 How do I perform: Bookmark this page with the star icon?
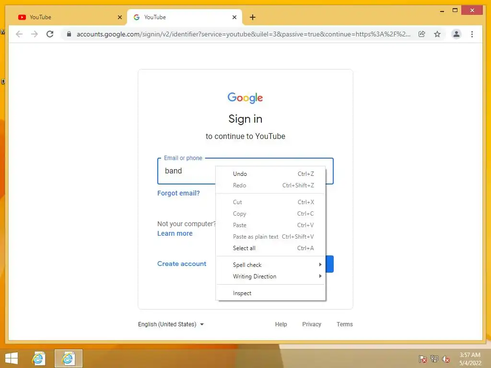click(x=437, y=34)
